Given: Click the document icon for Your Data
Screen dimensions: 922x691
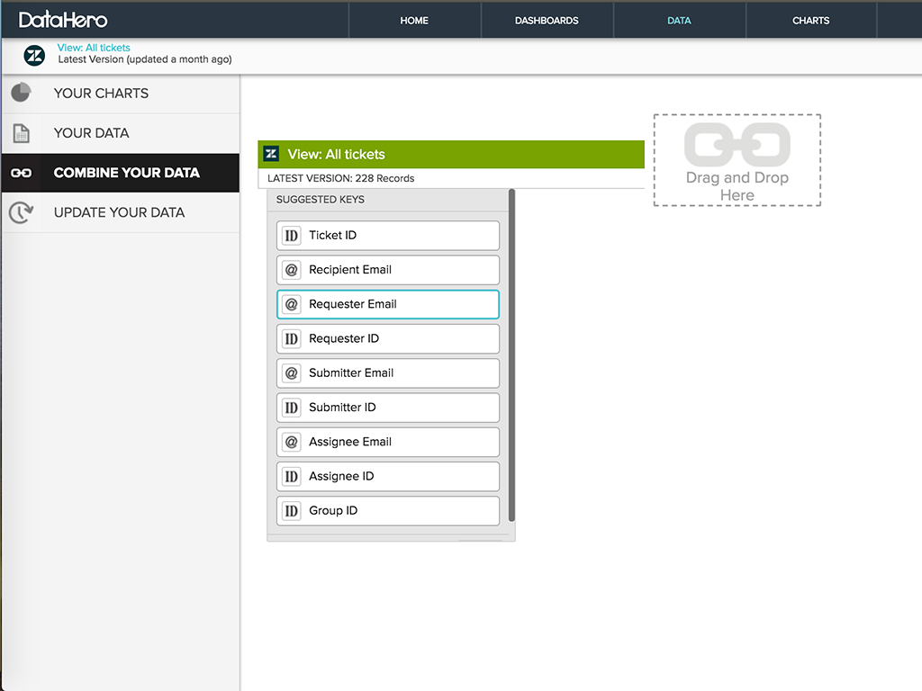Looking at the screenshot, I should (21, 133).
